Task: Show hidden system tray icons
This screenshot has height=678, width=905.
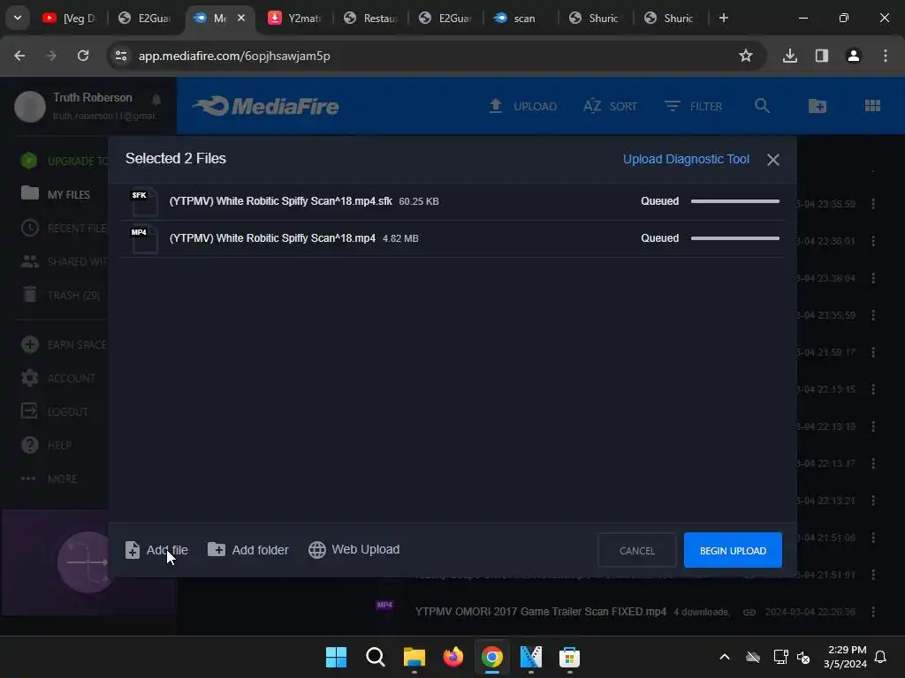Action: click(725, 657)
